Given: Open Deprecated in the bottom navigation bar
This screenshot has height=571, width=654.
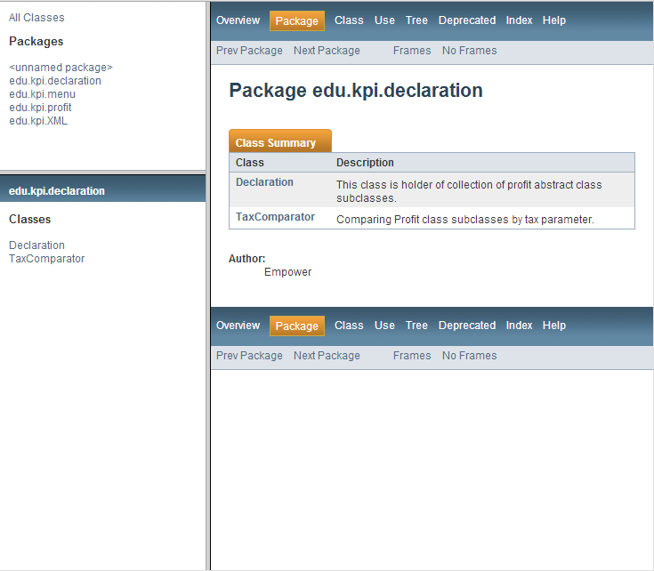Looking at the screenshot, I should [x=467, y=326].
